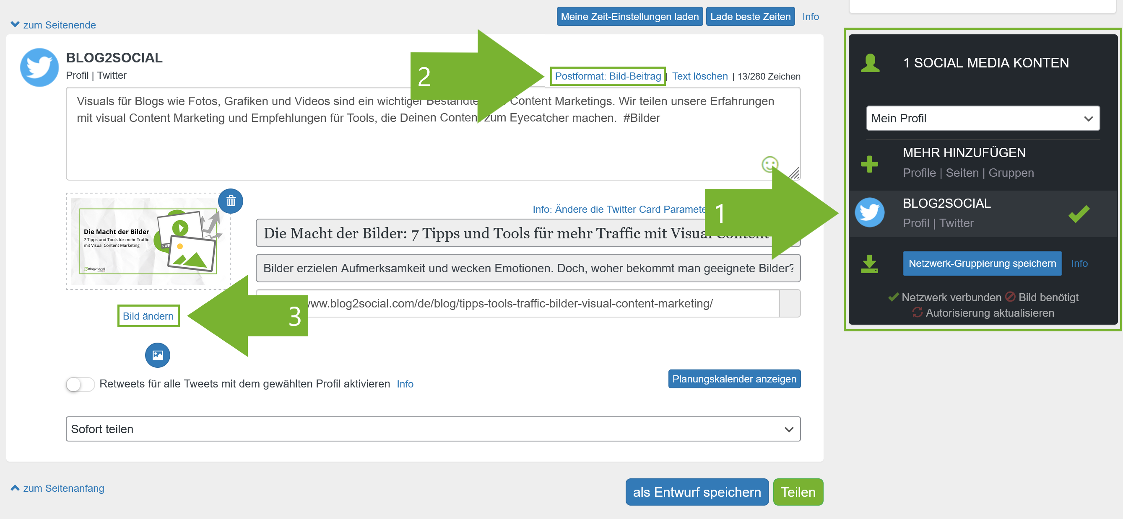The image size is (1123, 519).
Task: Click the grey button beside the URL field
Action: coord(790,303)
